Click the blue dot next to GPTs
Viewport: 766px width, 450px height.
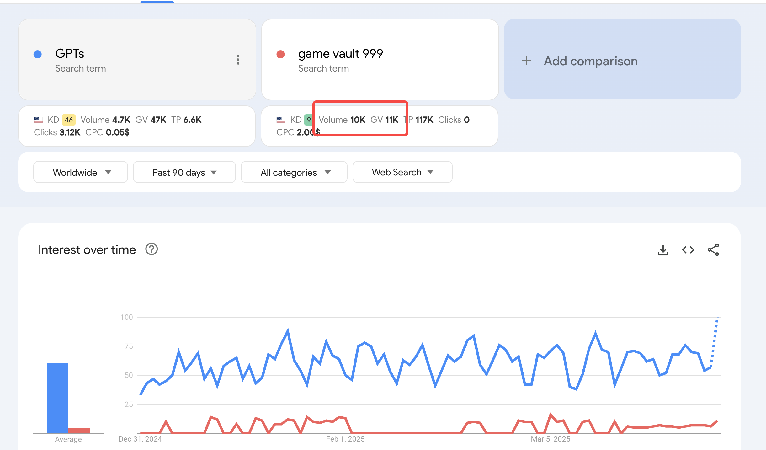click(38, 54)
